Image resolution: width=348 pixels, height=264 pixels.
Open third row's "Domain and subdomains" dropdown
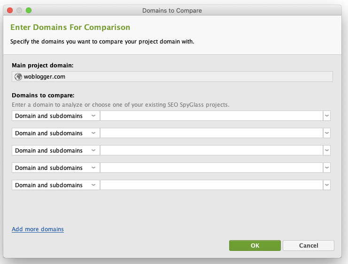[55, 150]
